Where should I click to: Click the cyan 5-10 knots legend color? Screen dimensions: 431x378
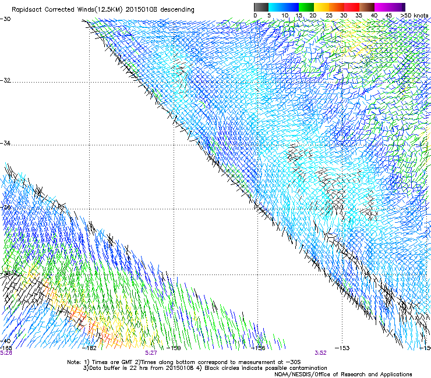pos(275,7)
